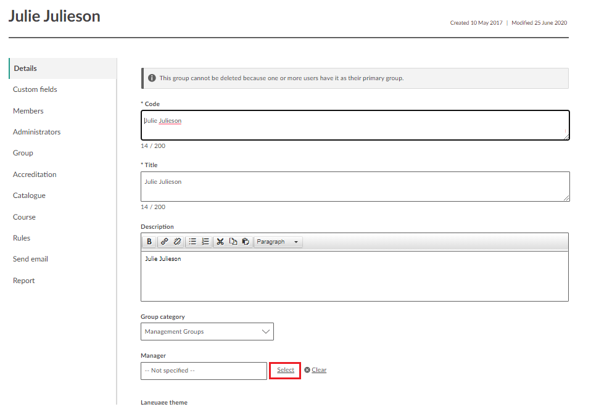591x412 pixels.
Task: Click the remove link icon
Action: click(x=178, y=242)
